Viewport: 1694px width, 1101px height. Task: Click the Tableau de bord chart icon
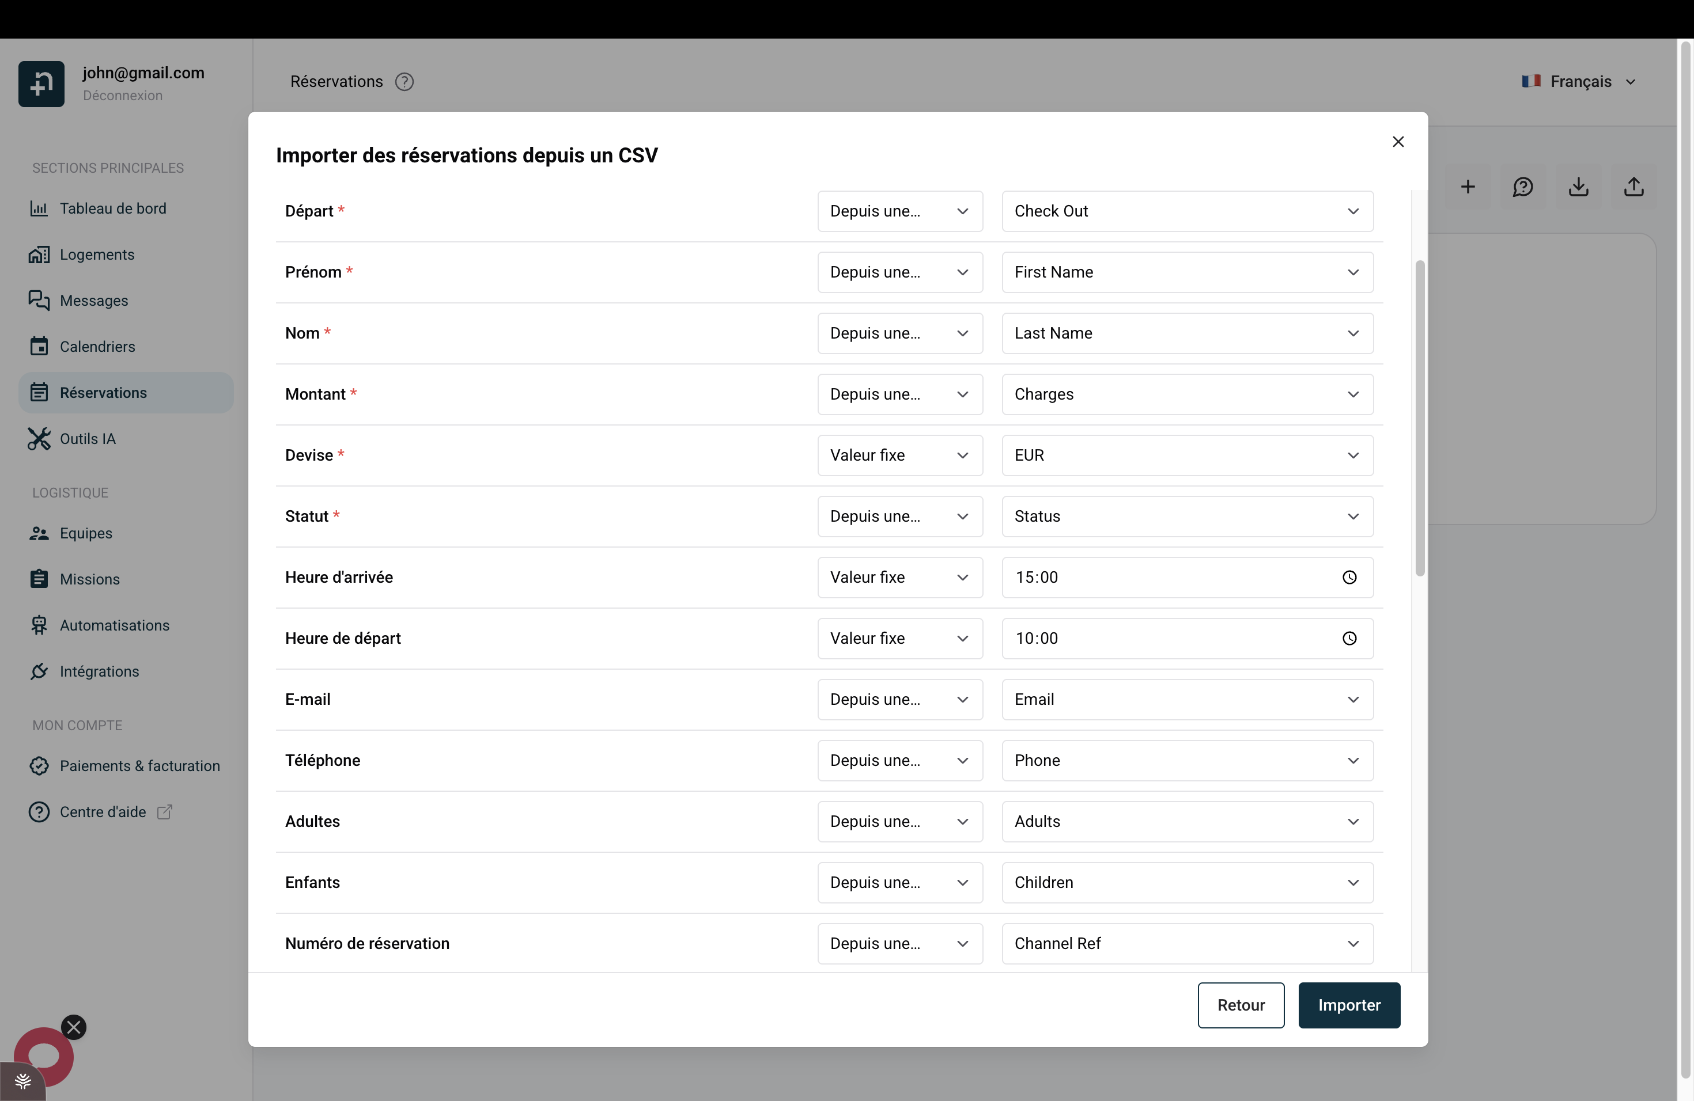pos(39,208)
